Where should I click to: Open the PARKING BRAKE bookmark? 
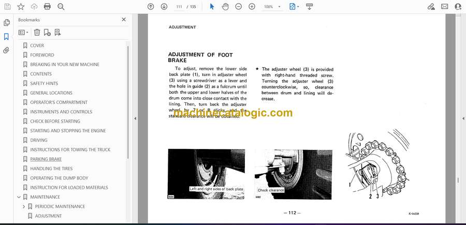pyautogui.click(x=46, y=159)
